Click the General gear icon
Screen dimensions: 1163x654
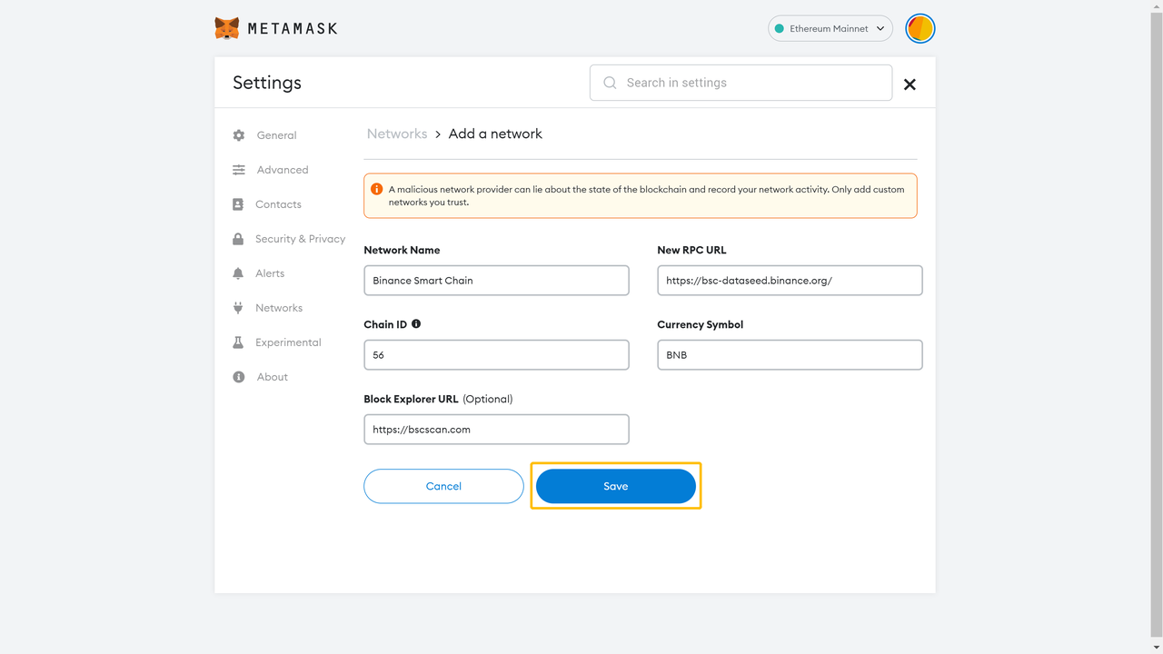(238, 135)
